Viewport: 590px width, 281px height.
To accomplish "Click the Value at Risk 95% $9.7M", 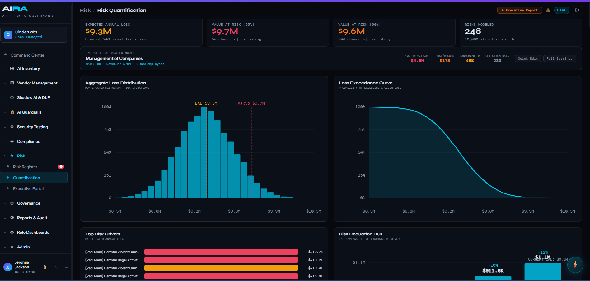I will [x=225, y=31].
